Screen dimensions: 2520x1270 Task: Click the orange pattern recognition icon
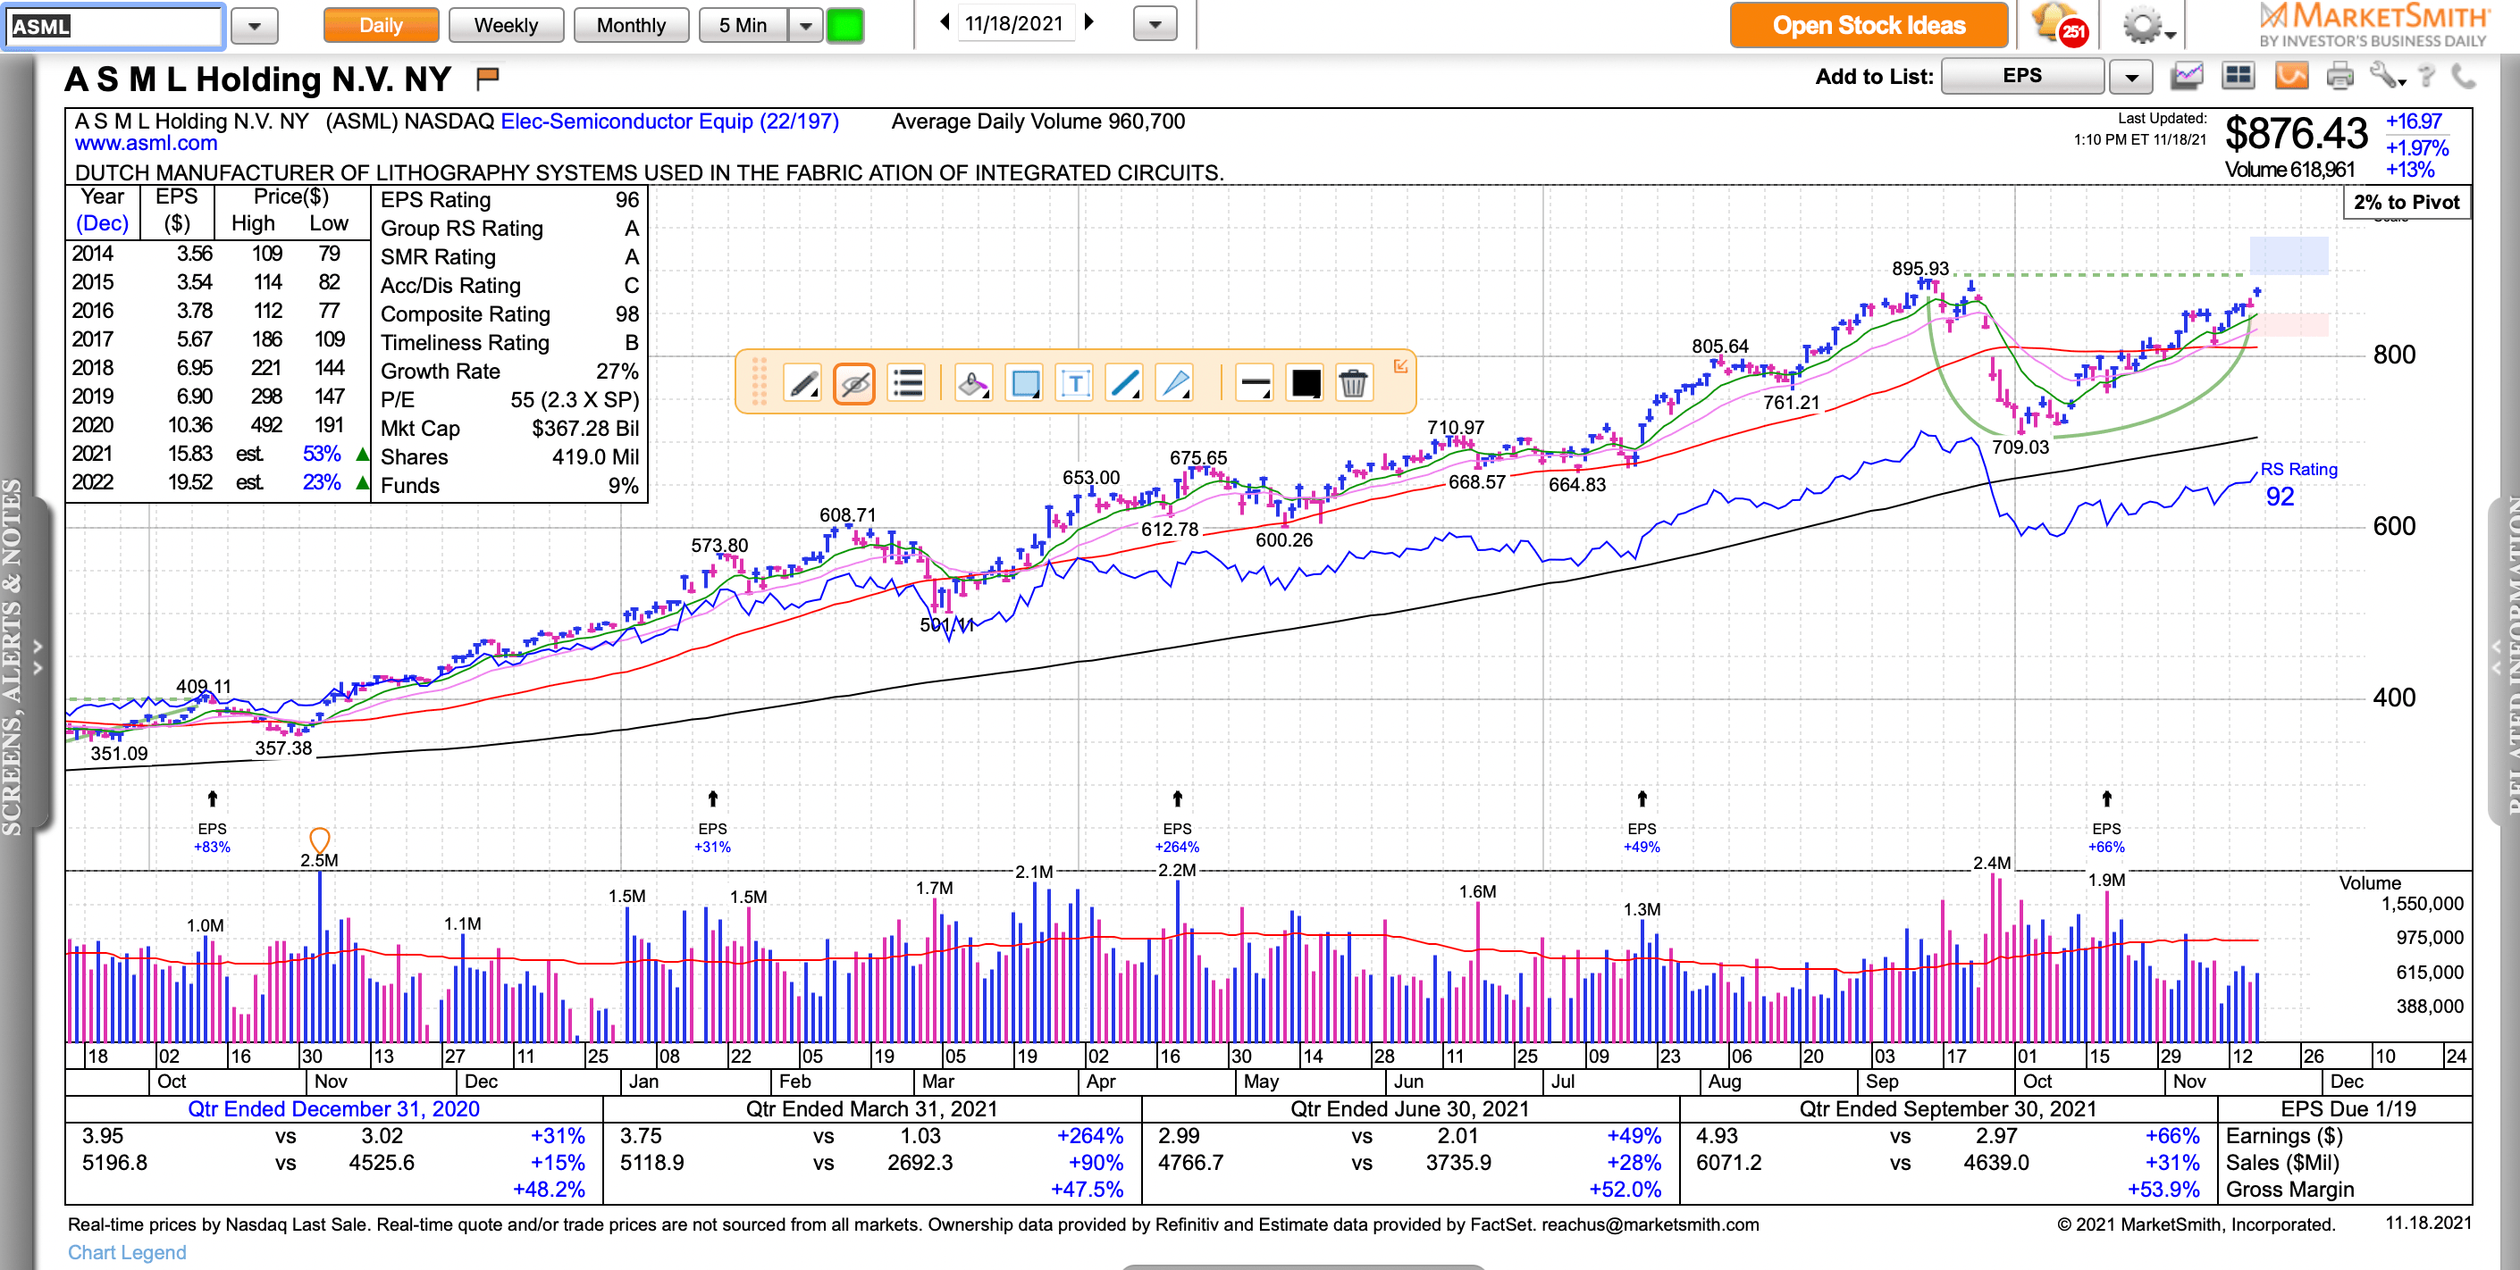2290,75
